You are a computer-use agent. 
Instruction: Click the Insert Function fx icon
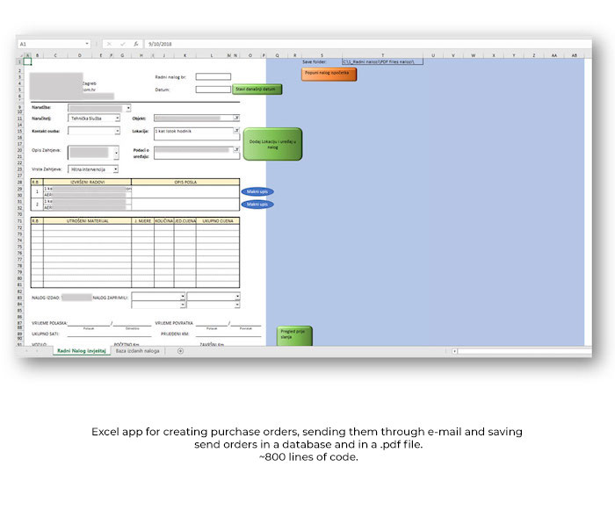click(135, 44)
